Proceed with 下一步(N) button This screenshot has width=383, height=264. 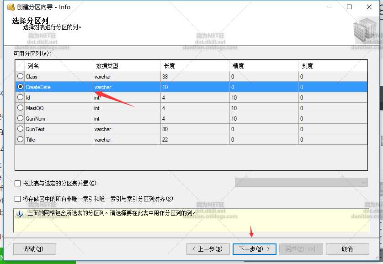[x=254, y=249]
